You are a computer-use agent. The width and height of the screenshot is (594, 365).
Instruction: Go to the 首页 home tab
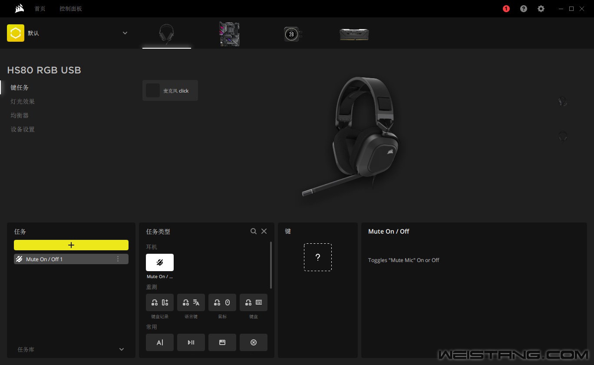pyautogui.click(x=40, y=9)
